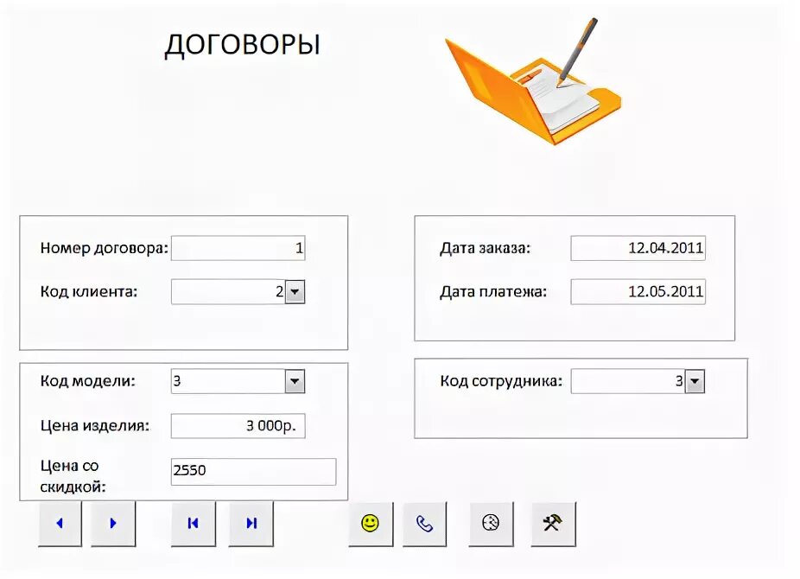Go to the next record
This screenshot has height=579, width=800.
pos(112,523)
